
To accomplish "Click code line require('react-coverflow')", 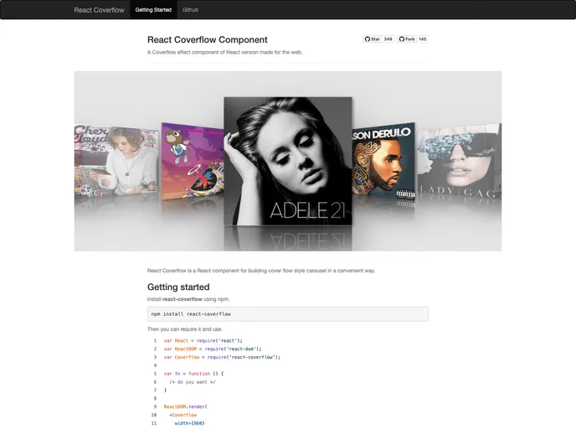I will coord(222,357).
